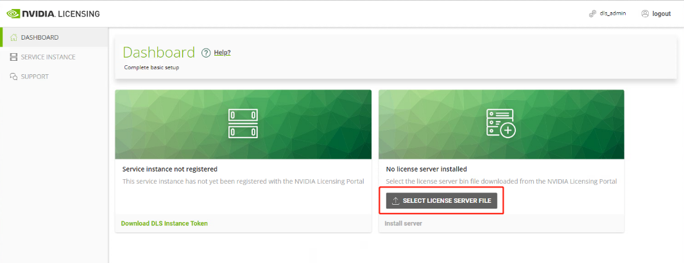Screen dimensions: 684x263
Task: Open the Dashboard sidebar item
Action: pyautogui.click(x=54, y=37)
